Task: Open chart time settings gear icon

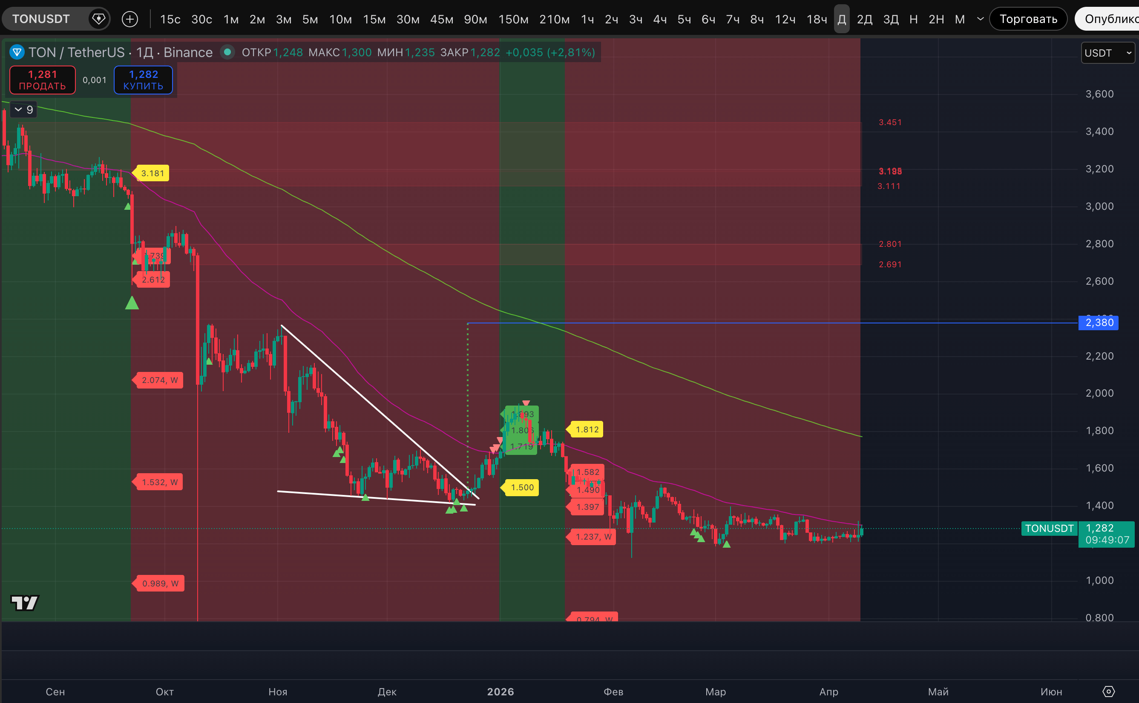Action: coord(1109,692)
